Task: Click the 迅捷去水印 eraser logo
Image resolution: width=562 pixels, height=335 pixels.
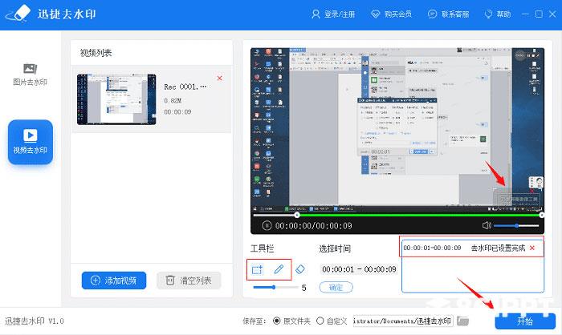Action: pos(18,14)
